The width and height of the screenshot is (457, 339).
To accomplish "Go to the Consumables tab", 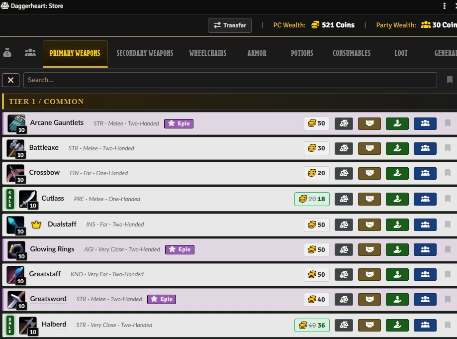I will (x=352, y=53).
